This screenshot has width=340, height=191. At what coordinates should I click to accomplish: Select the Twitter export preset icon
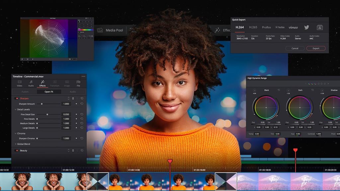[x=306, y=28]
